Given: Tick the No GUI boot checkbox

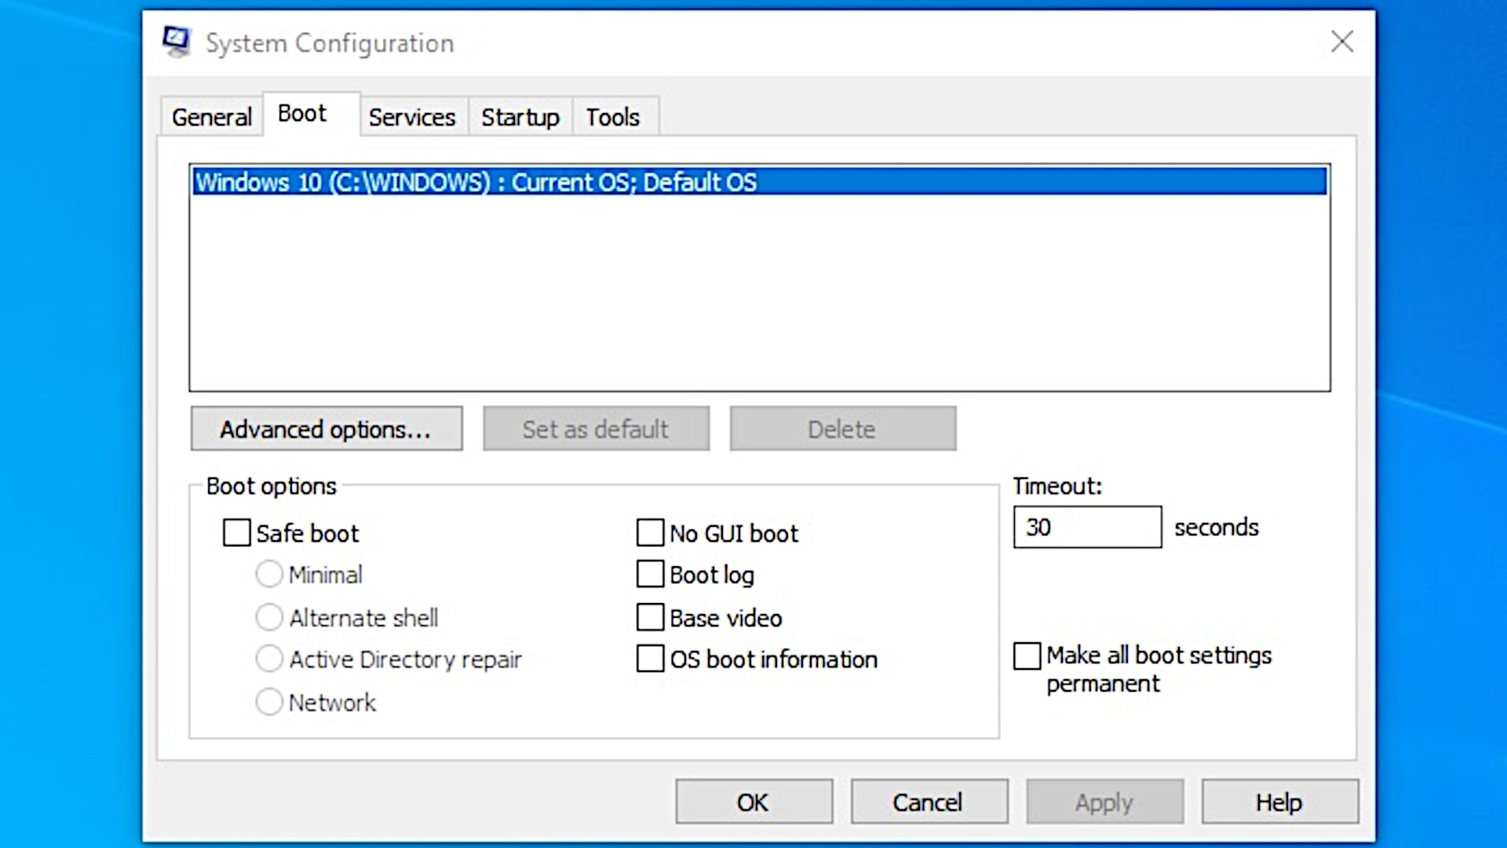Looking at the screenshot, I should click(650, 532).
